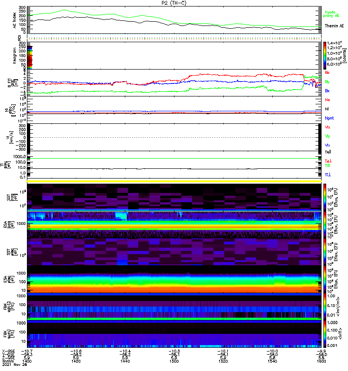
Task: Click the blue Vix legend label
Action: (x=328, y=145)
